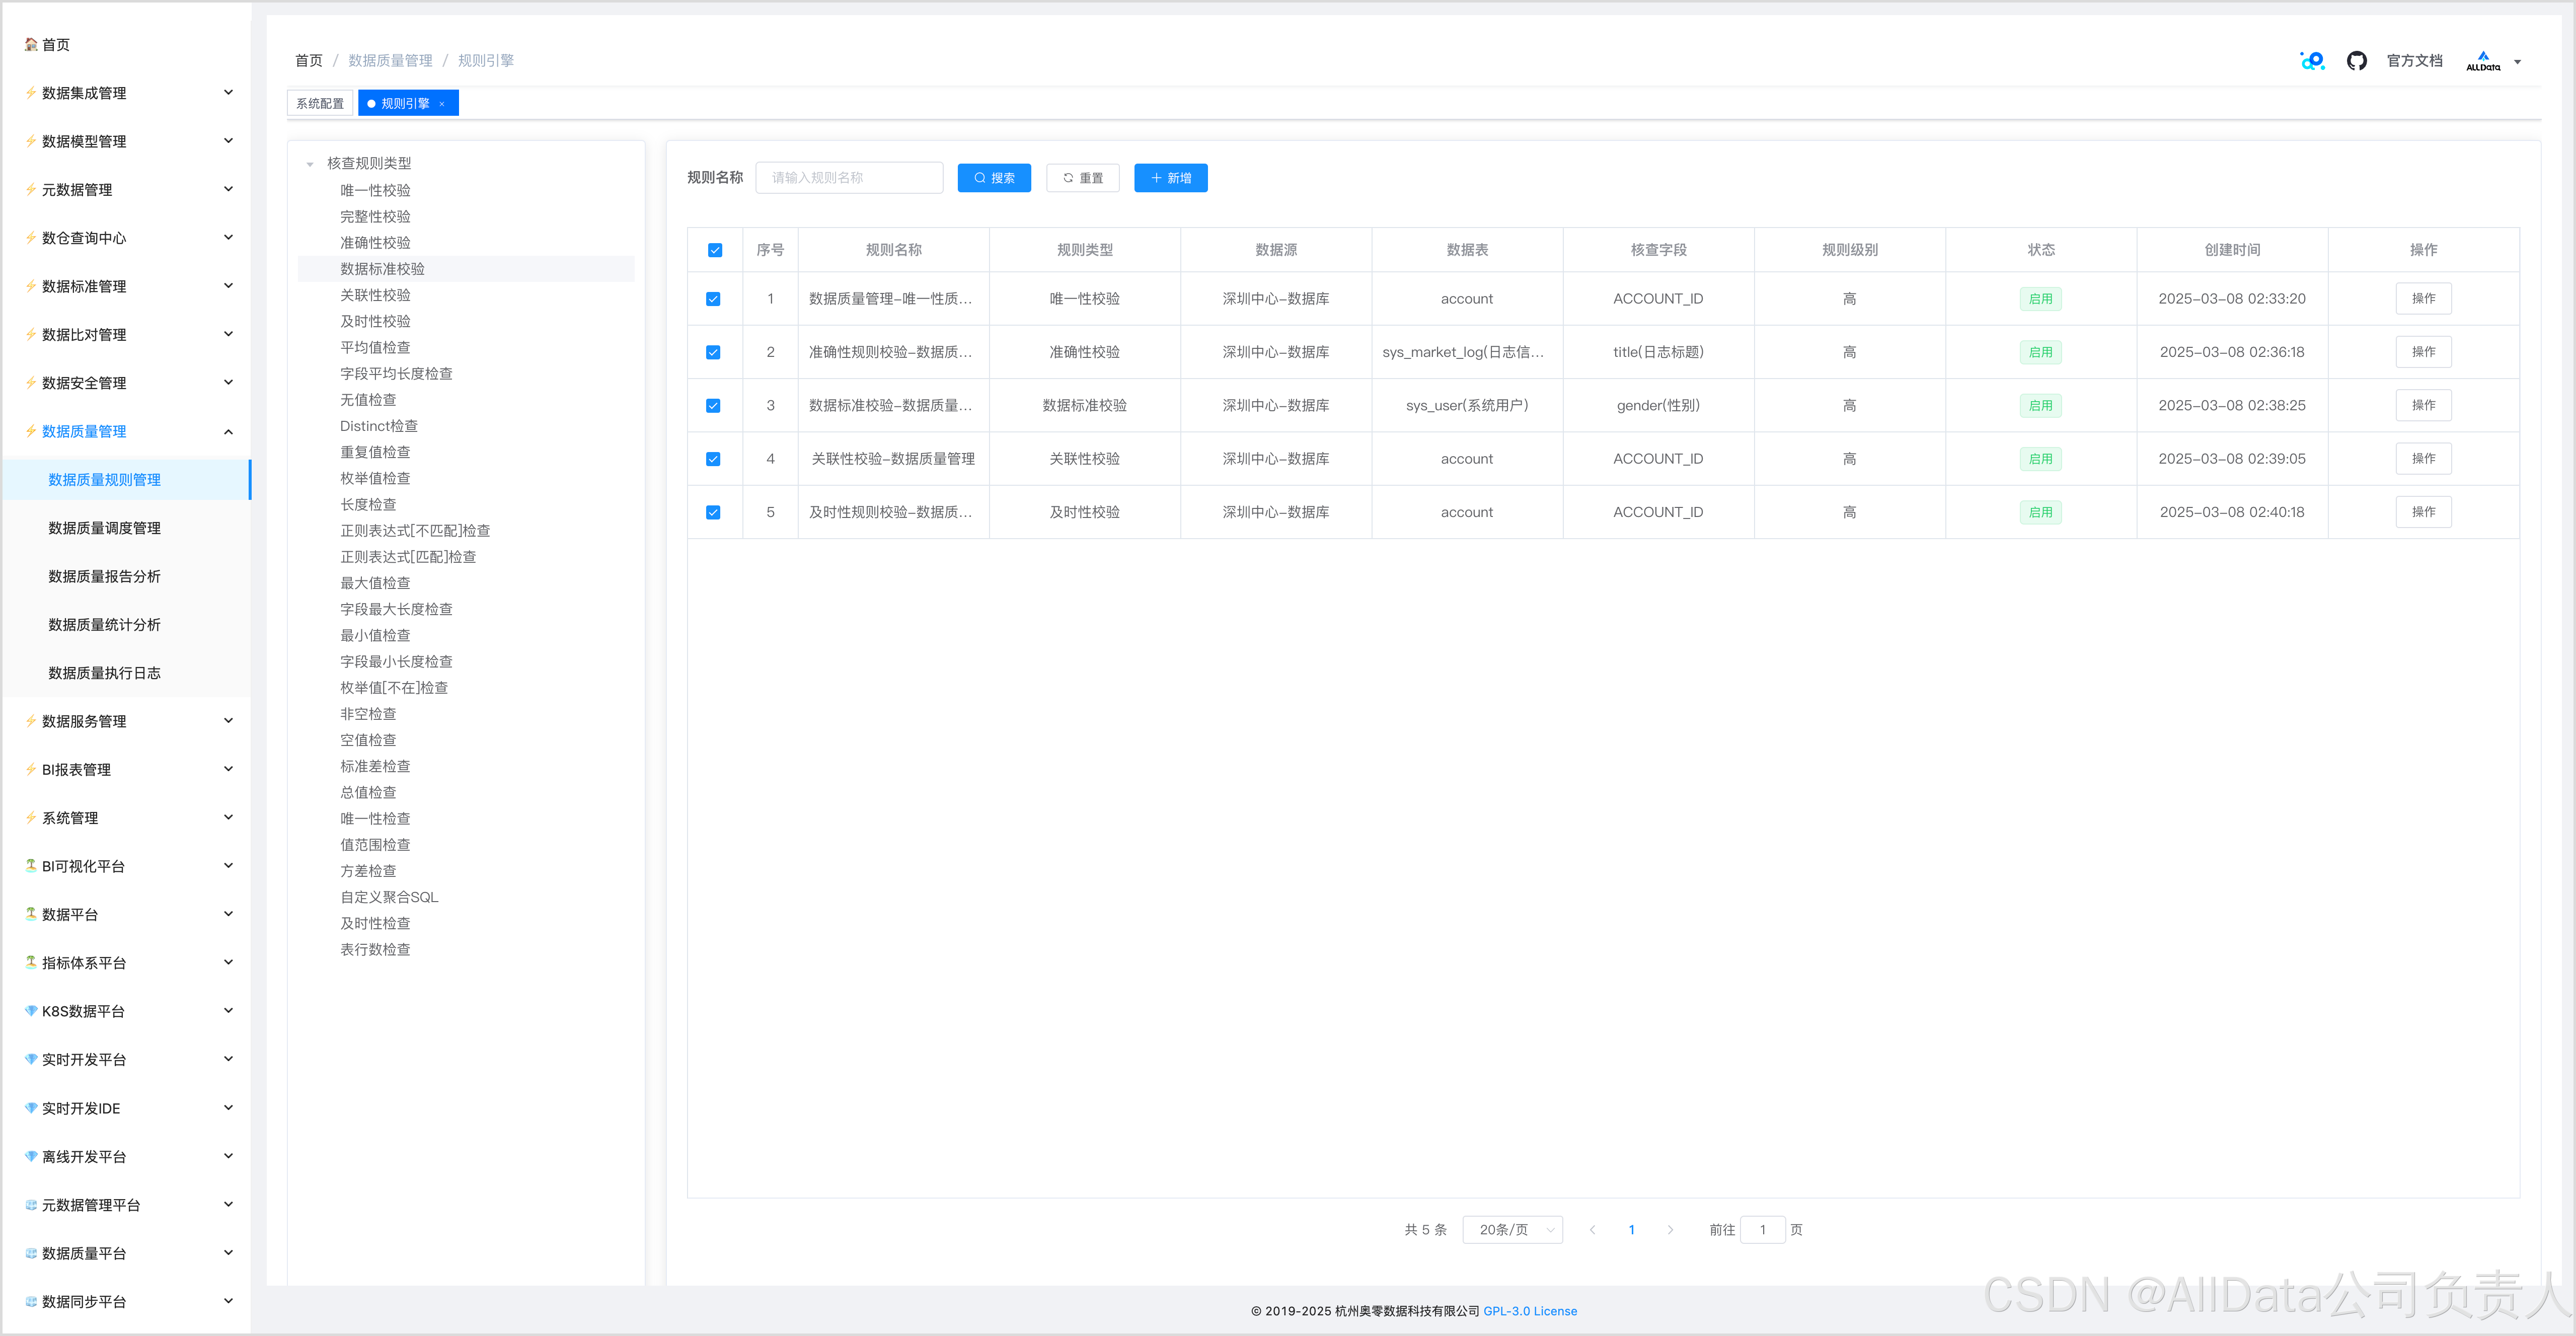The width and height of the screenshot is (2576, 1336).
Task: Click the home icon in sidebar
Action: (31, 45)
